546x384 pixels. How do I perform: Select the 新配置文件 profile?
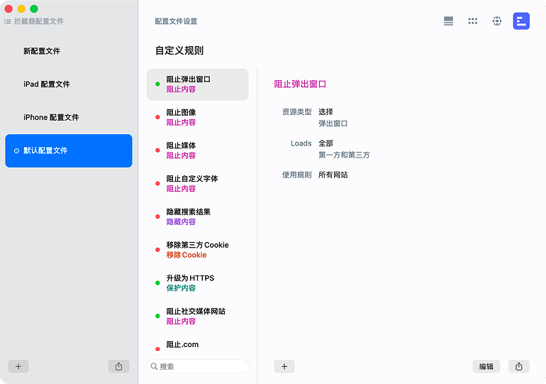[69, 51]
